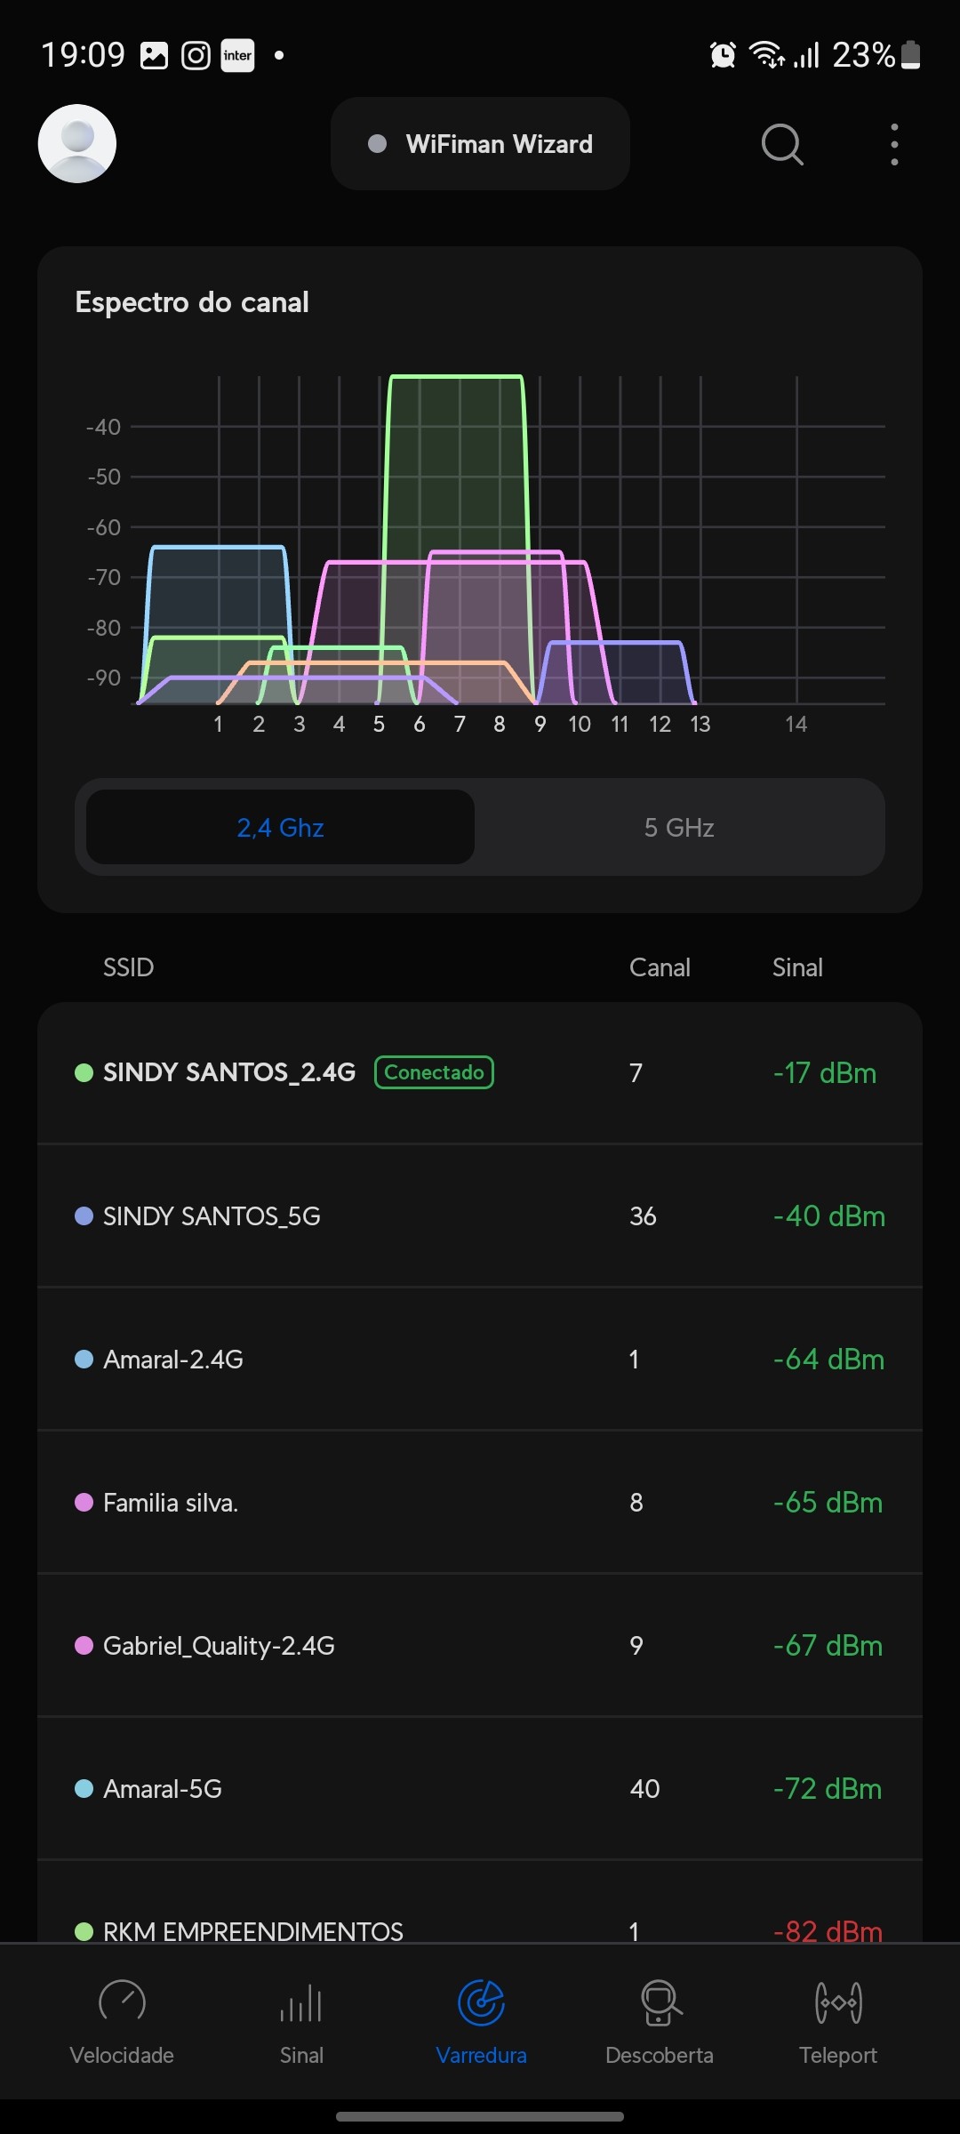Tap the Familia silva. network row
Screen dimensions: 960x2134
click(x=480, y=1502)
